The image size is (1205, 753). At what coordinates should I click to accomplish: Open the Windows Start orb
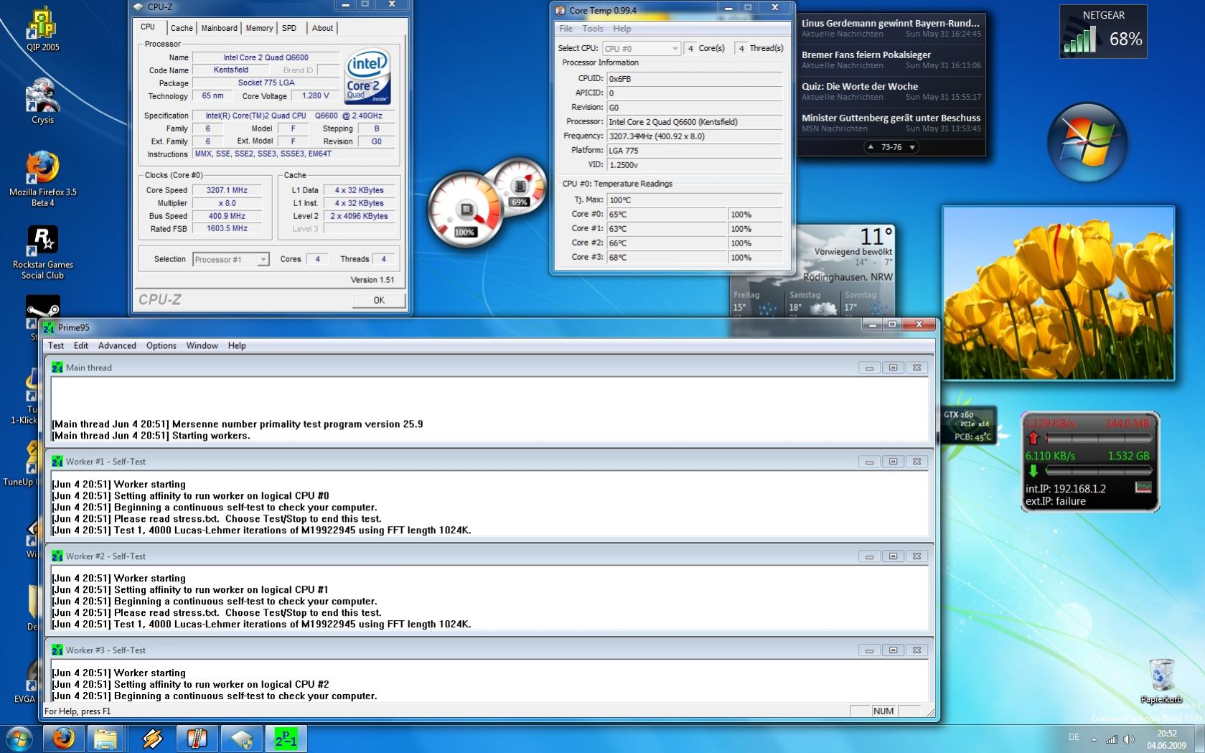19,738
